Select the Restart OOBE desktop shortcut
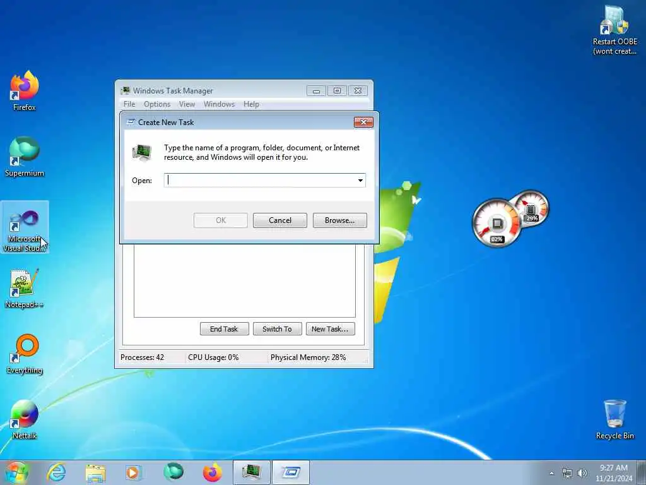646x485 pixels. pos(614,30)
